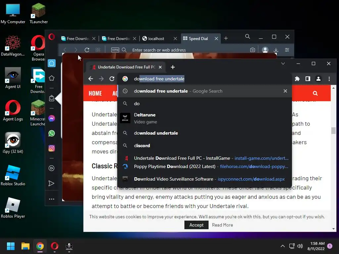Open Opera easy setup menu icon
The height and width of the screenshot is (254, 339).
coord(287,50)
